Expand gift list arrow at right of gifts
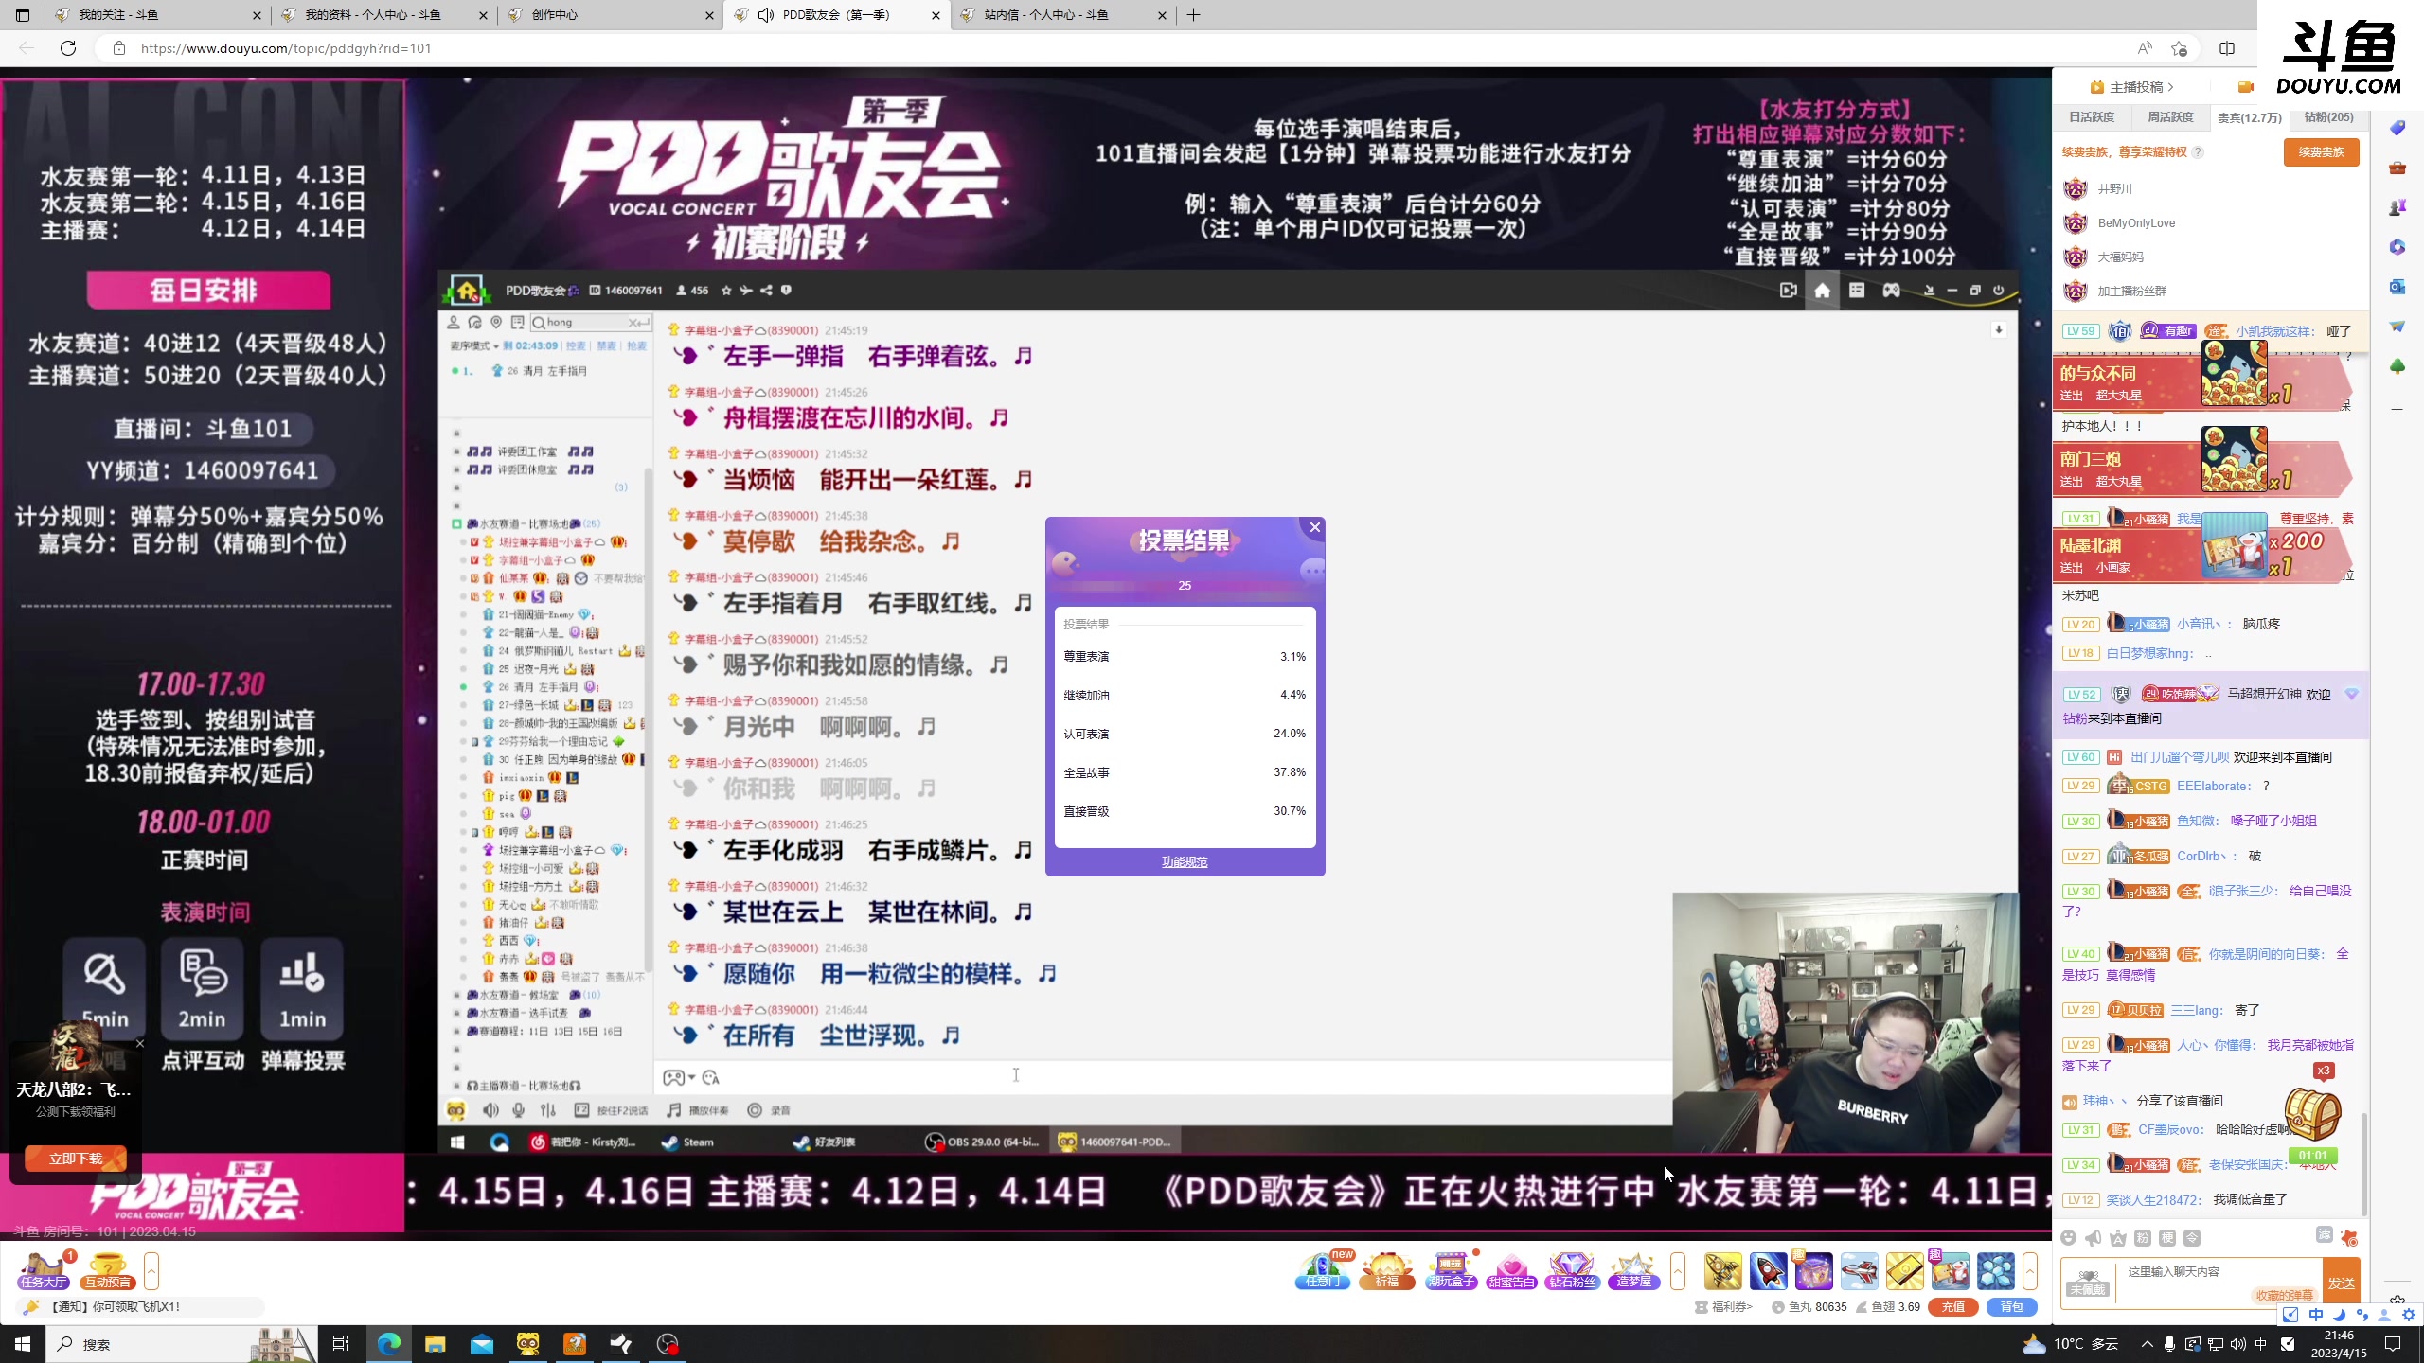2424x1363 pixels. point(2030,1270)
